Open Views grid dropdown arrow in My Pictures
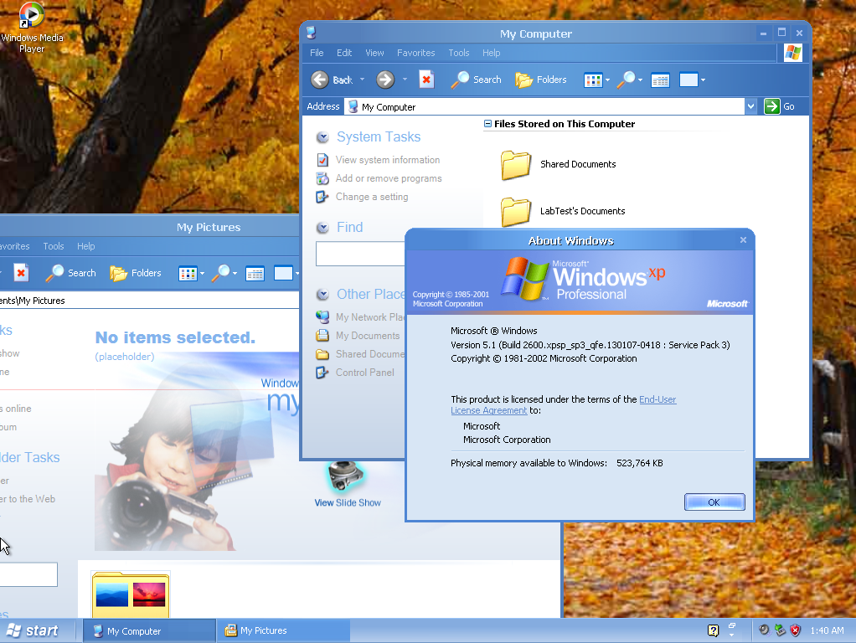The height and width of the screenshot is (643, 856). pyautogui.click(x=203, y=274)
